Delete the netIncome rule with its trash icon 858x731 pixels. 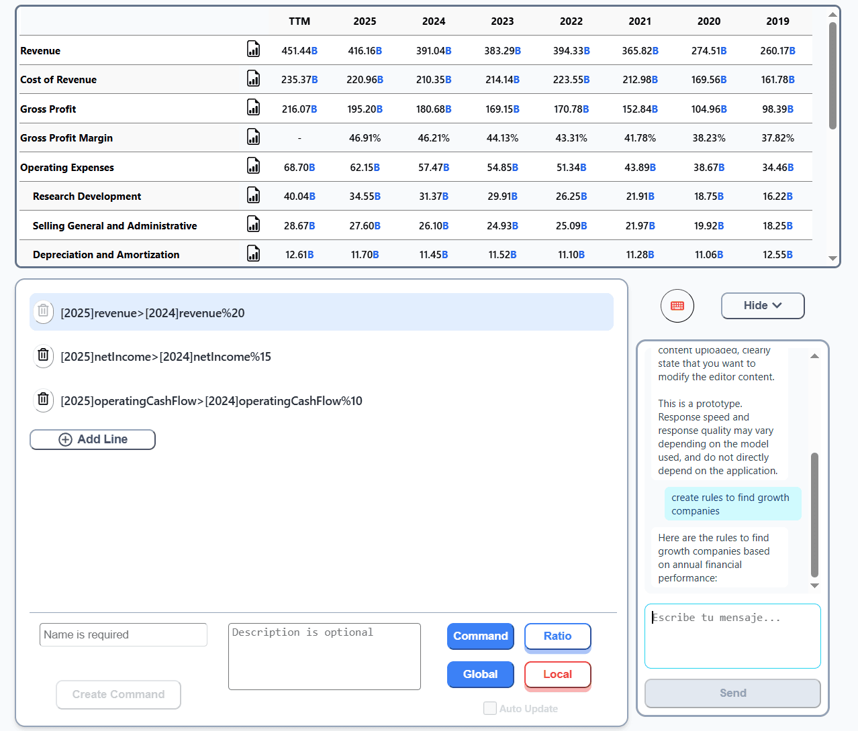[x=43, y=355]
